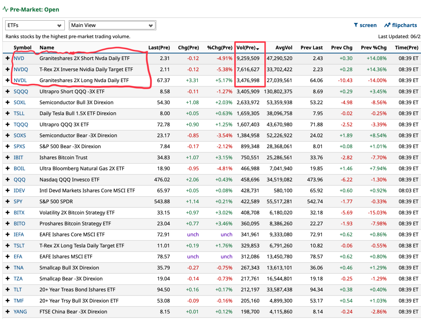This screenshot has width=421, height=319.
Task: Open the TSLL symbol link
Action: point(20,113)
